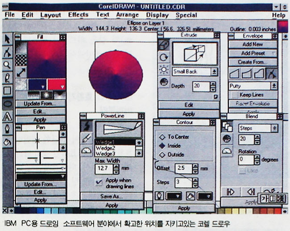Click the Extrude Depth value field
Screen dimensions: 290x231
click(x=201, y=86)
